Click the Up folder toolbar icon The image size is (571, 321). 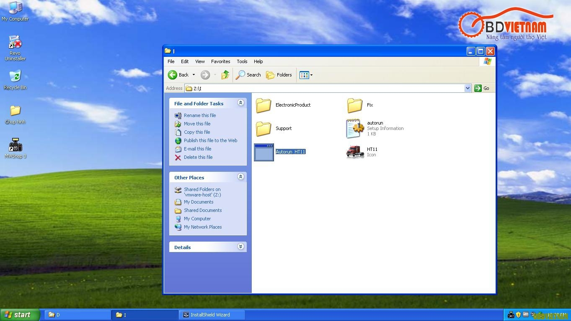tap(225, 75)
